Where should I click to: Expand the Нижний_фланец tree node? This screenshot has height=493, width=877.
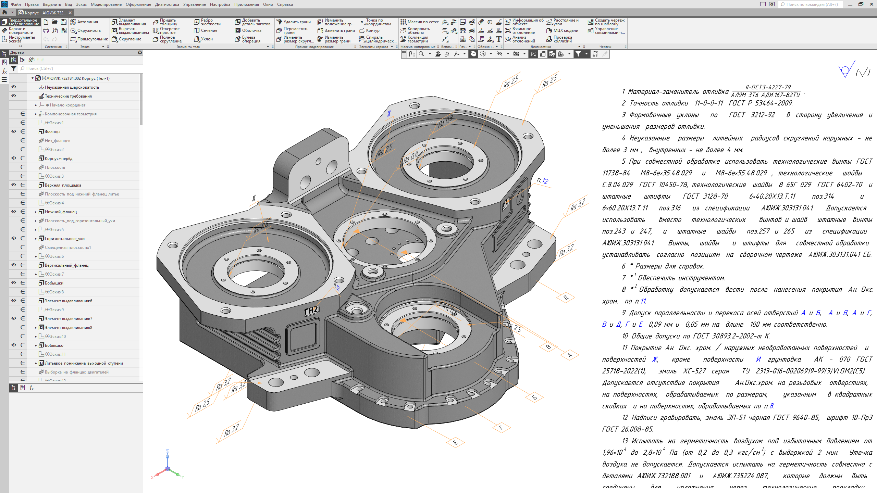click(x=36, y=212)
